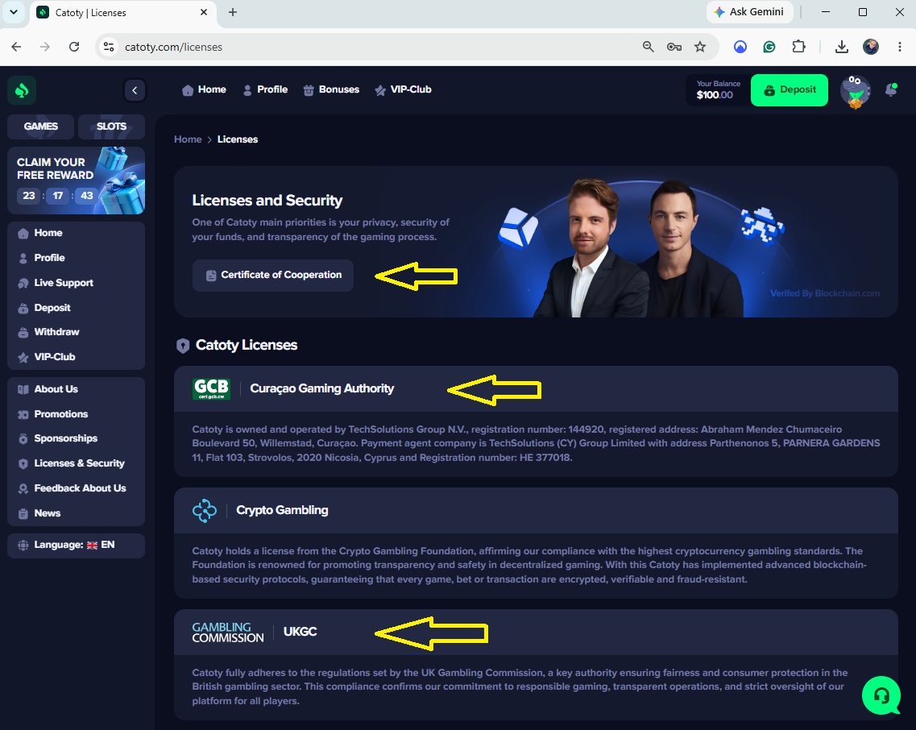Screen dimensions: 916x730
Task: Bookmark this page with the star
Action: pos(700,47)
